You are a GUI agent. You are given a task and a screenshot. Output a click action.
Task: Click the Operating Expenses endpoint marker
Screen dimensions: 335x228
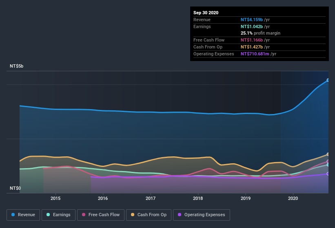tap(328, 174)
